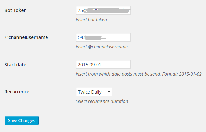
Task: Click the @channelusername label
Action: (x=26, y=37)
